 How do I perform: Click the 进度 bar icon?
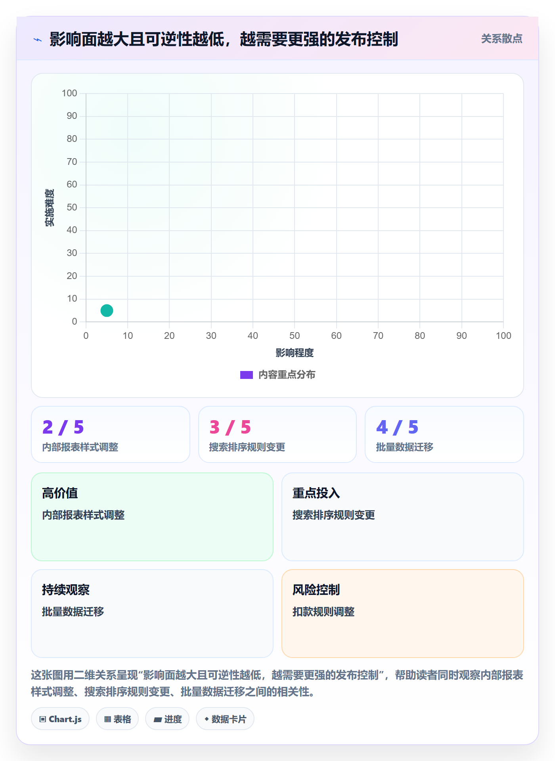158,719
